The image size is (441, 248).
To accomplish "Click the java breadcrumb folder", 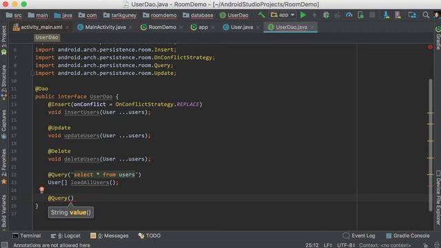I will [x=63, y=15].
